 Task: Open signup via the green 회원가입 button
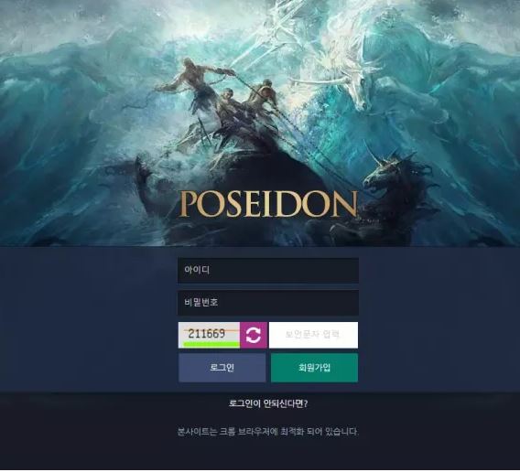tap(314, 368)
